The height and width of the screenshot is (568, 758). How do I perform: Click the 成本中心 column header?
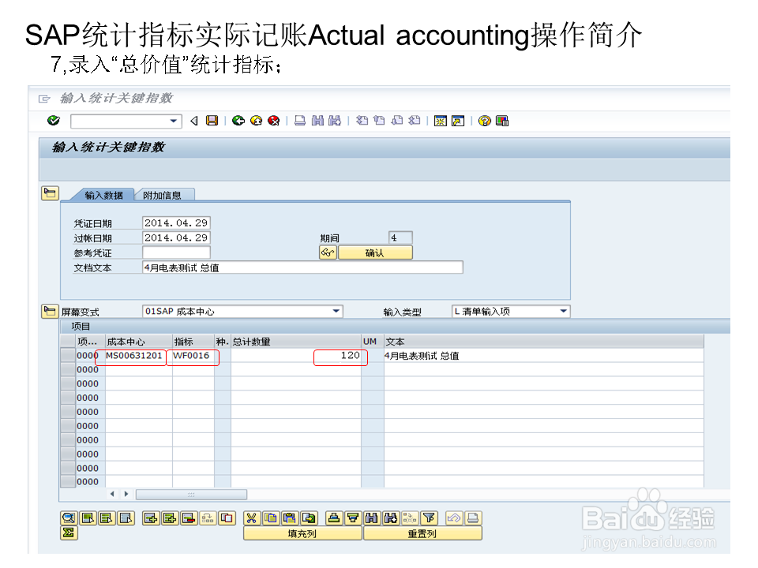point(139,342)
